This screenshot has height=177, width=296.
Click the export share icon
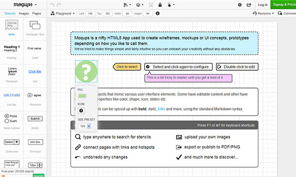(x=249, y=5)
